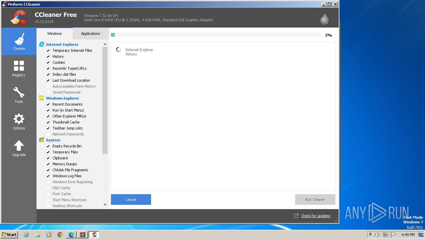
Task: Launch Chrome from the taskbar
Action: click(x=60, y=235)
